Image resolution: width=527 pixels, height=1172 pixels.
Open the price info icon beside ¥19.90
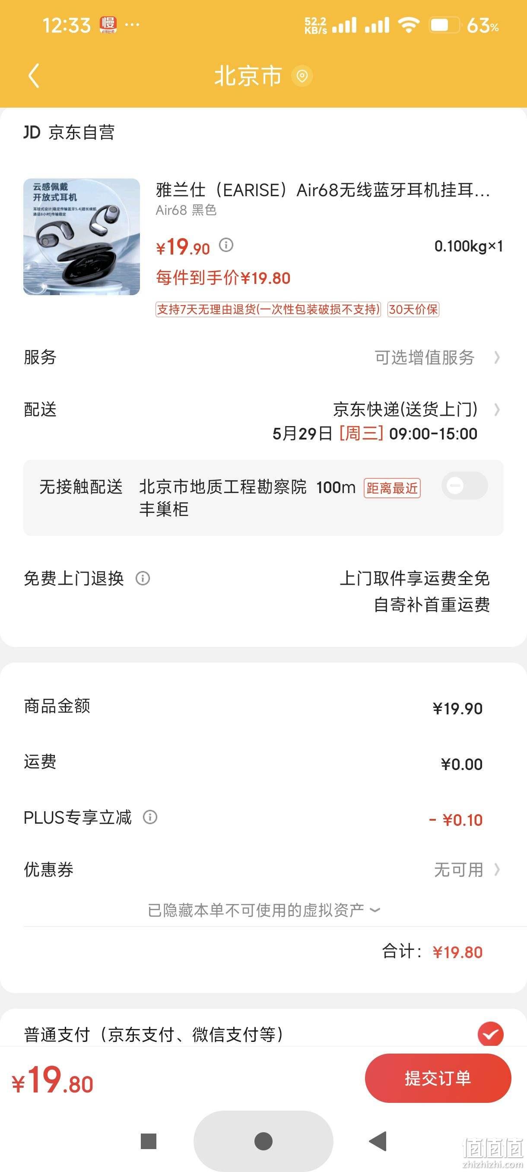(226, 245)
